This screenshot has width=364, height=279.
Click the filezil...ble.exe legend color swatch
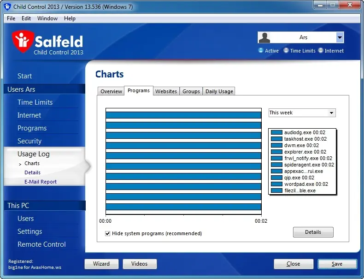(277, 190)
